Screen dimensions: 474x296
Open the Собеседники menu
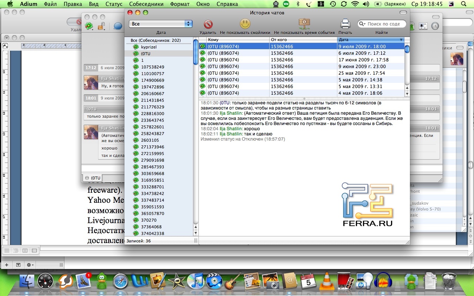pos(146,4)
